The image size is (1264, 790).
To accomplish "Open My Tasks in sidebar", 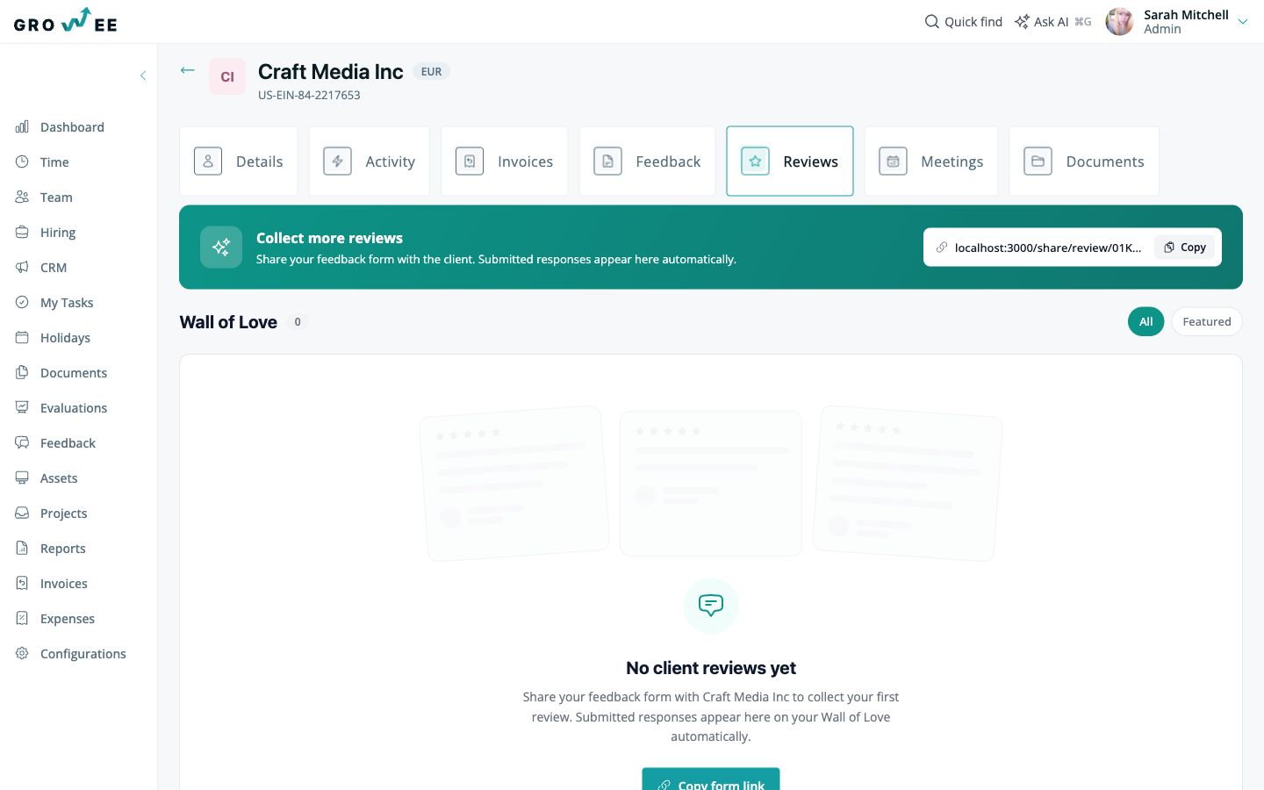I will point(67,303).
